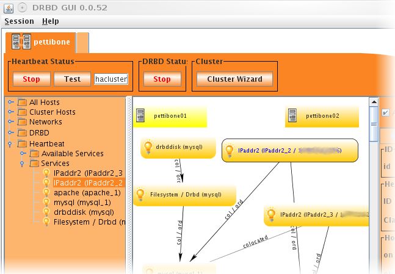Select the IPaddr2_2 graph node
The image size is (395, 274).
click(x=290, y=150)
